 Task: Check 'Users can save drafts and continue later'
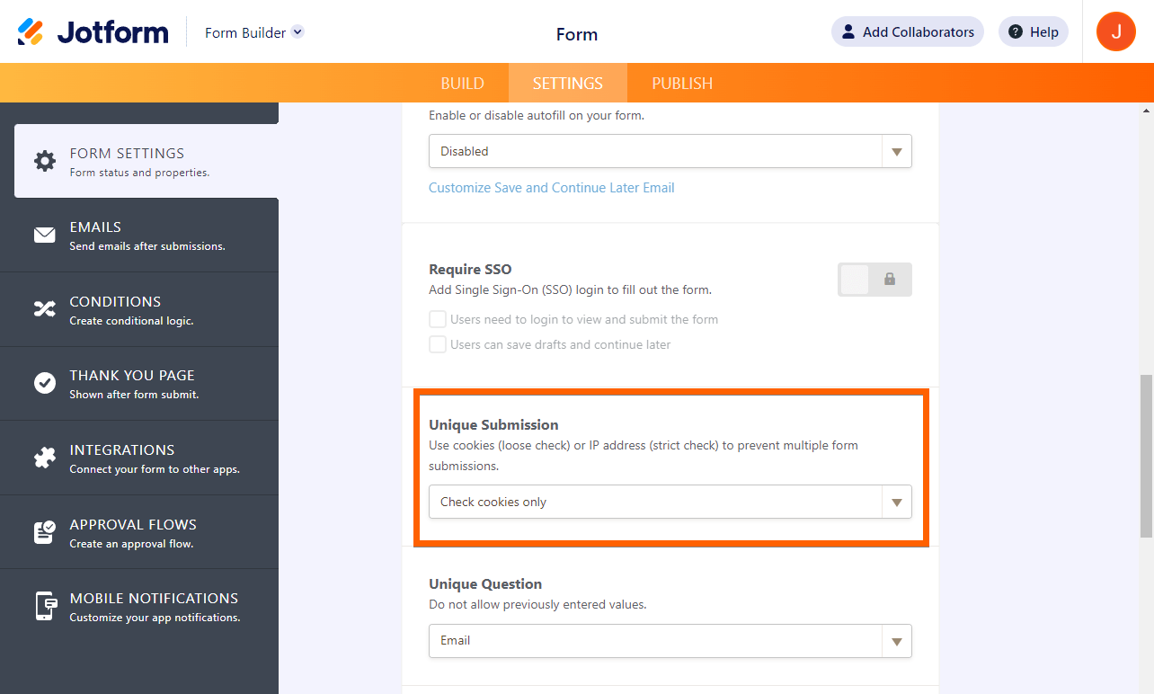pos(438,343)
